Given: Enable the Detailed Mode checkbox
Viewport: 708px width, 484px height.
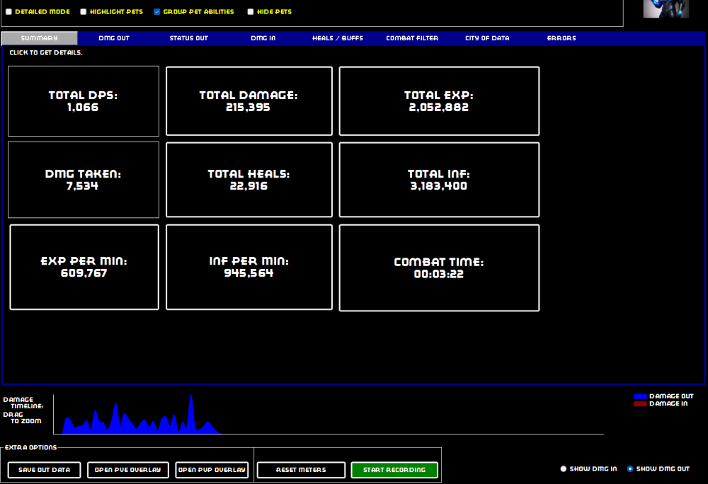Looking at the screenshot, I should point(9,12).
